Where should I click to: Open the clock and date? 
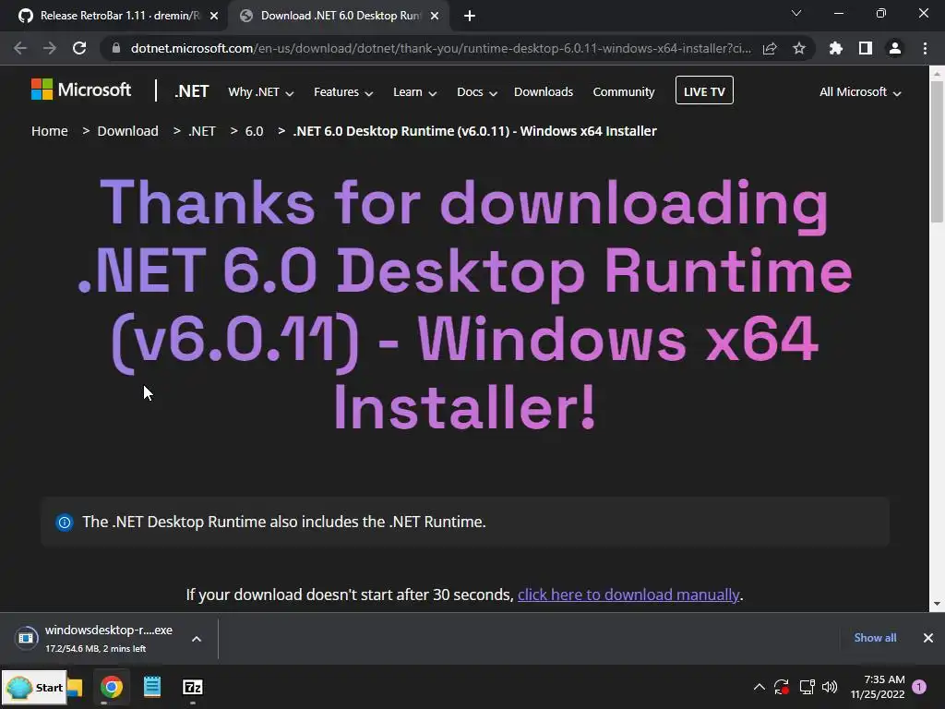[x=878, y=687]
